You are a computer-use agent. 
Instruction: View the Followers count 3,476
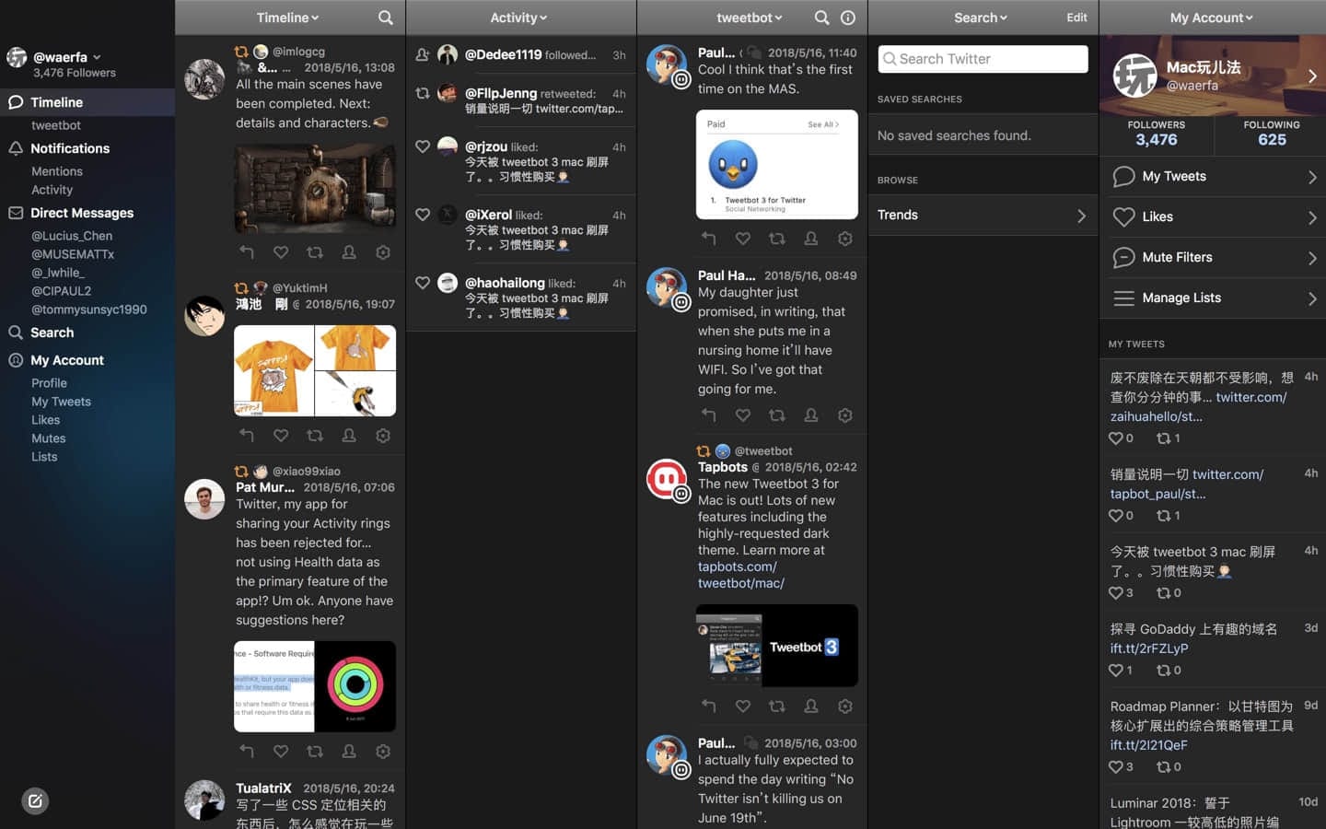[x=1157, y=140]
